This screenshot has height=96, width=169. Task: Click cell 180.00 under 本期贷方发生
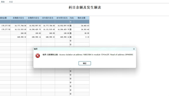pyautogui.click(x=34, y=33)
